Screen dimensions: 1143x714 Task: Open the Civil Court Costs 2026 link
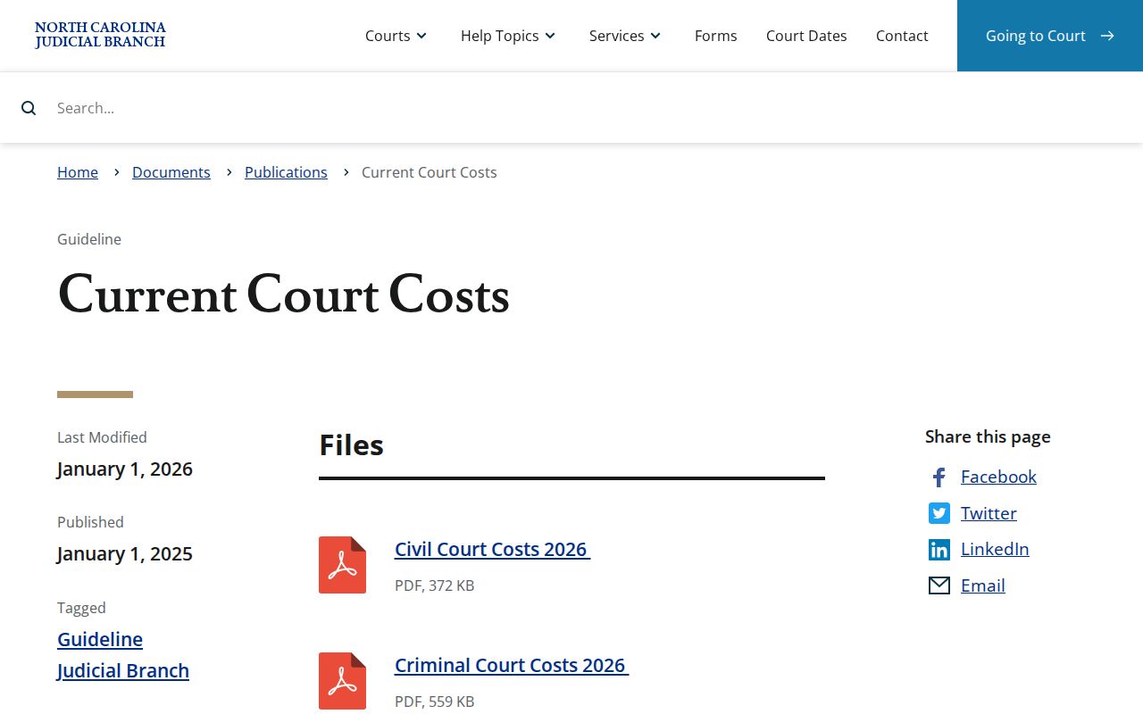click(x=492, y=549)
